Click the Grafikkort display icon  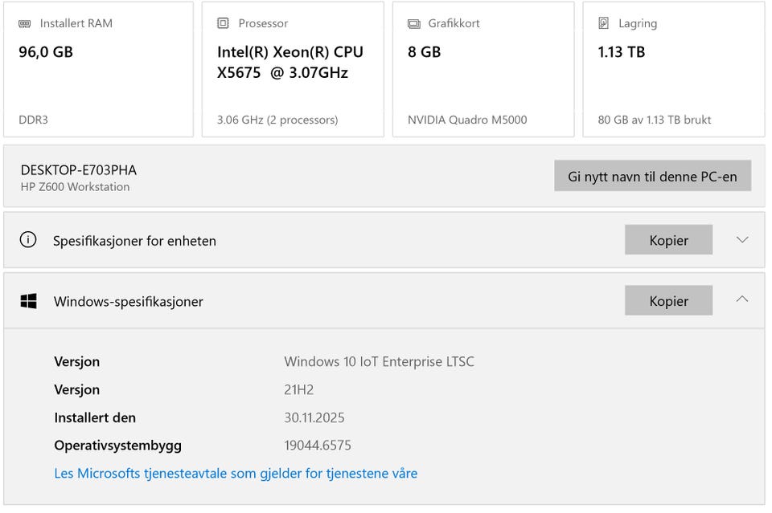click(x=413, y=23)
